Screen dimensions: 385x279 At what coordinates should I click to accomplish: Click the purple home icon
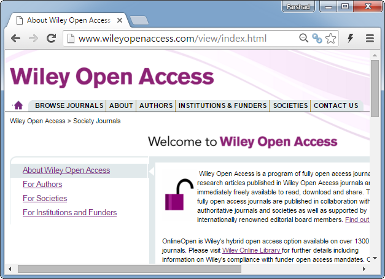click(x=18, y=105)
